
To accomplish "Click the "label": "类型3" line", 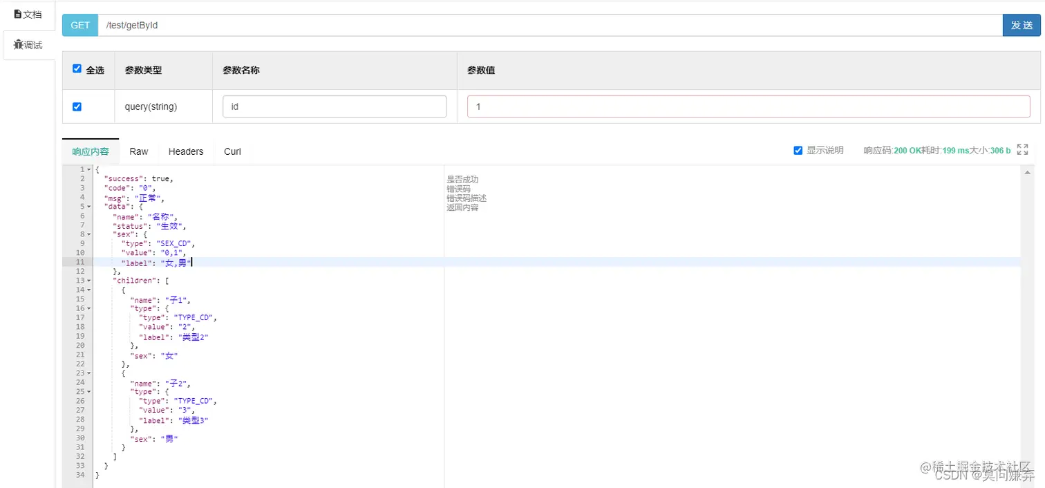I will point(173,420).
